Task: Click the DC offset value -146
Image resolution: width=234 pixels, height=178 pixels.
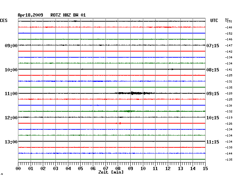Action: (x=229, y=39)
